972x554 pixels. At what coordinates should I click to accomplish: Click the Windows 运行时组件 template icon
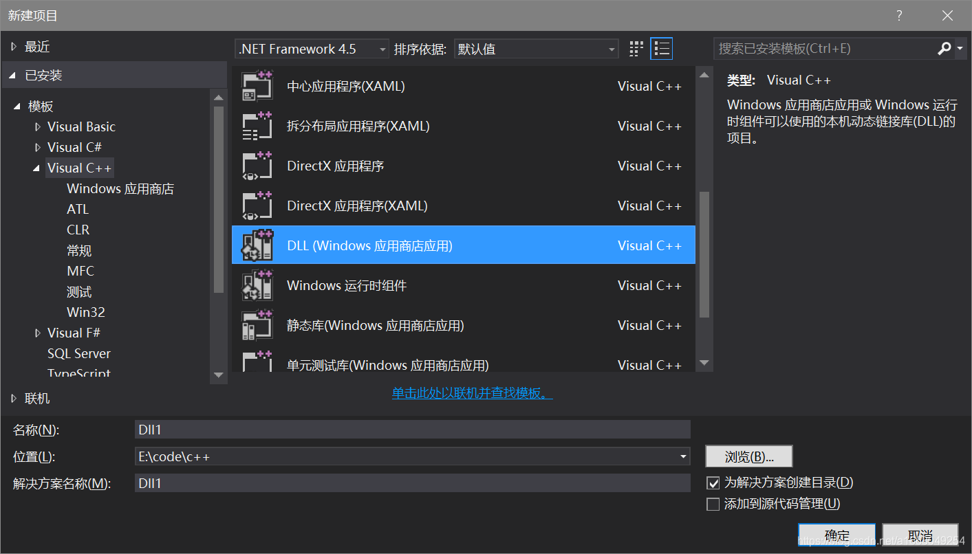tap(257, 286)
